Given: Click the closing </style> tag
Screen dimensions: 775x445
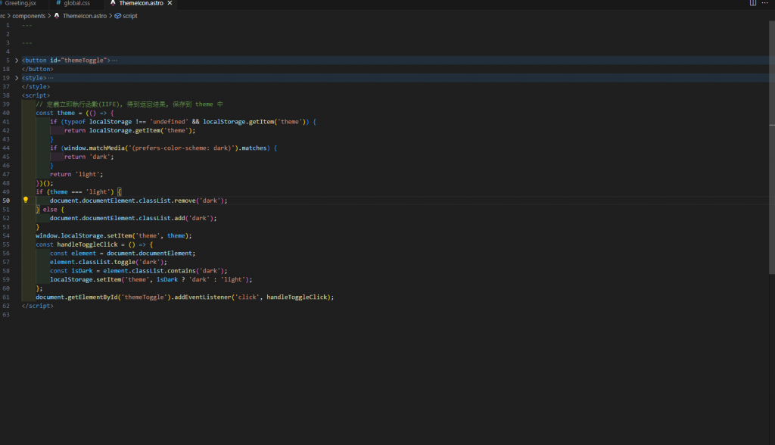Looking at the screenshot, I should click(x=36, y=86).
